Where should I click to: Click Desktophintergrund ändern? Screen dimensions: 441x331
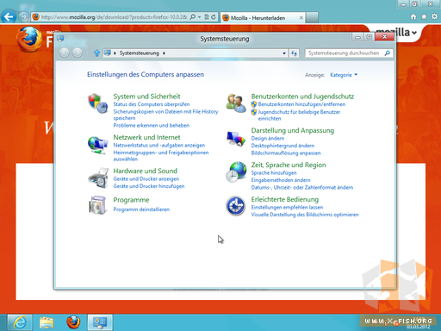point(283,146)
